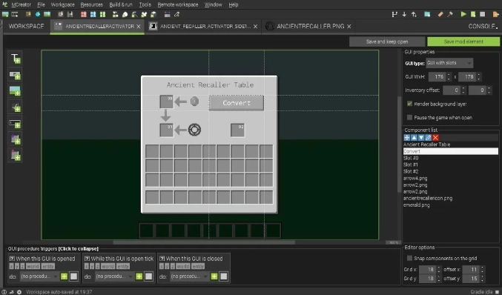
Task: Open the Window menu
Action: [x=214, y=4]
